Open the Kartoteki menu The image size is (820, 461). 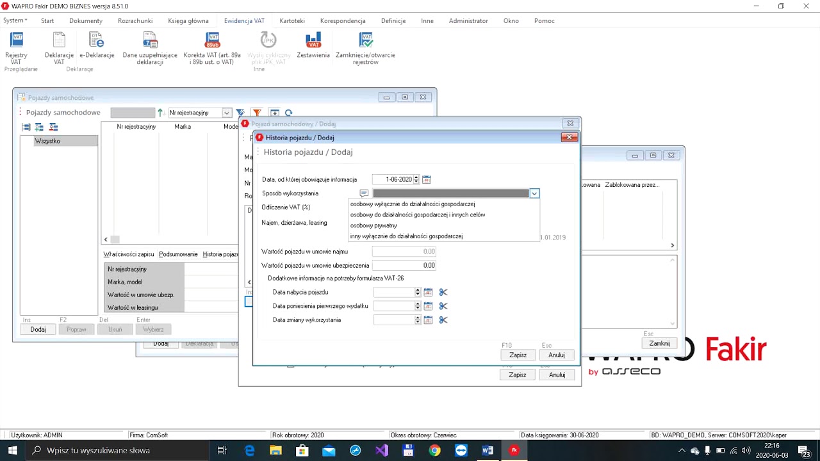[292, 20]
